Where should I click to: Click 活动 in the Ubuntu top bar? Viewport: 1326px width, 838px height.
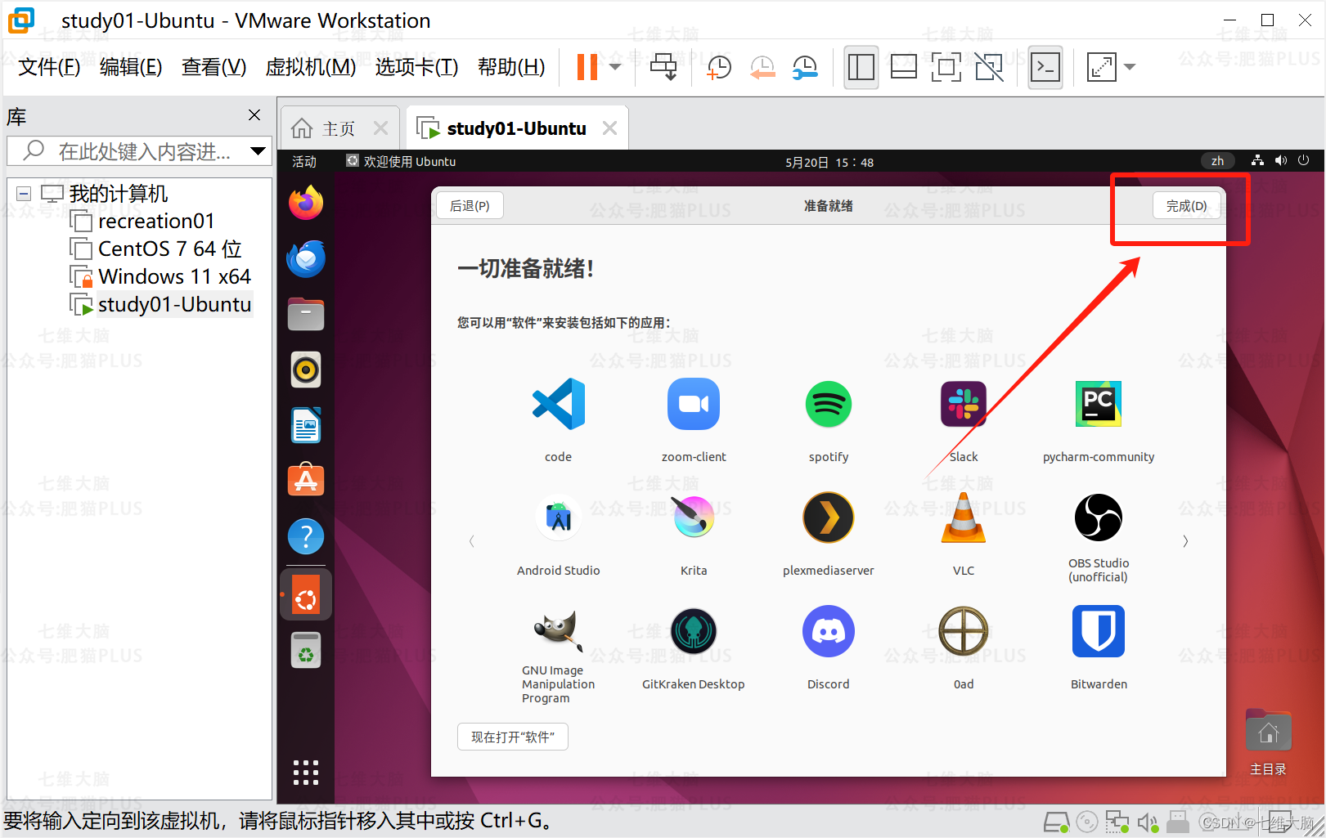304,162
